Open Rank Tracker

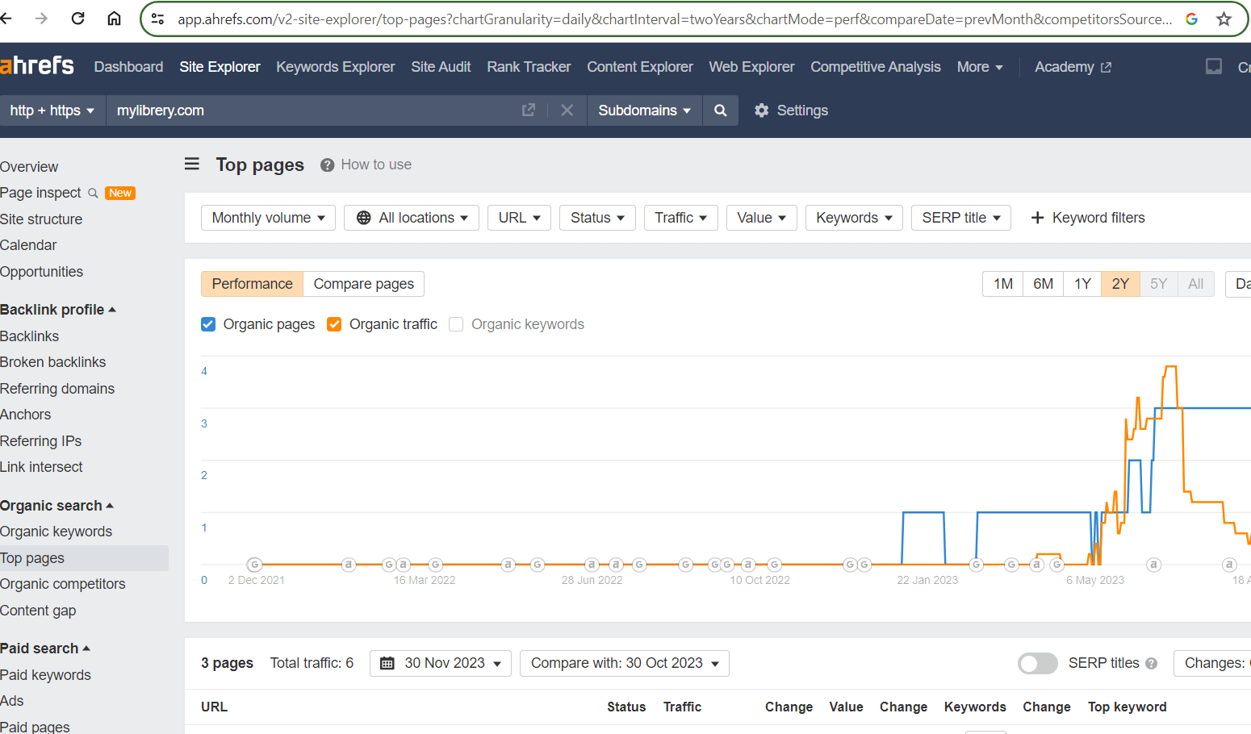[529, 67]
